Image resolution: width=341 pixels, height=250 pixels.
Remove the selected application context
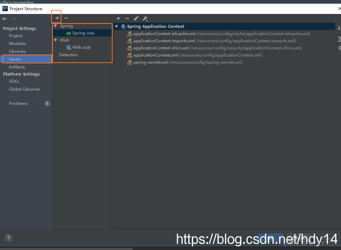pyautogui.click(x=127, y=18)
